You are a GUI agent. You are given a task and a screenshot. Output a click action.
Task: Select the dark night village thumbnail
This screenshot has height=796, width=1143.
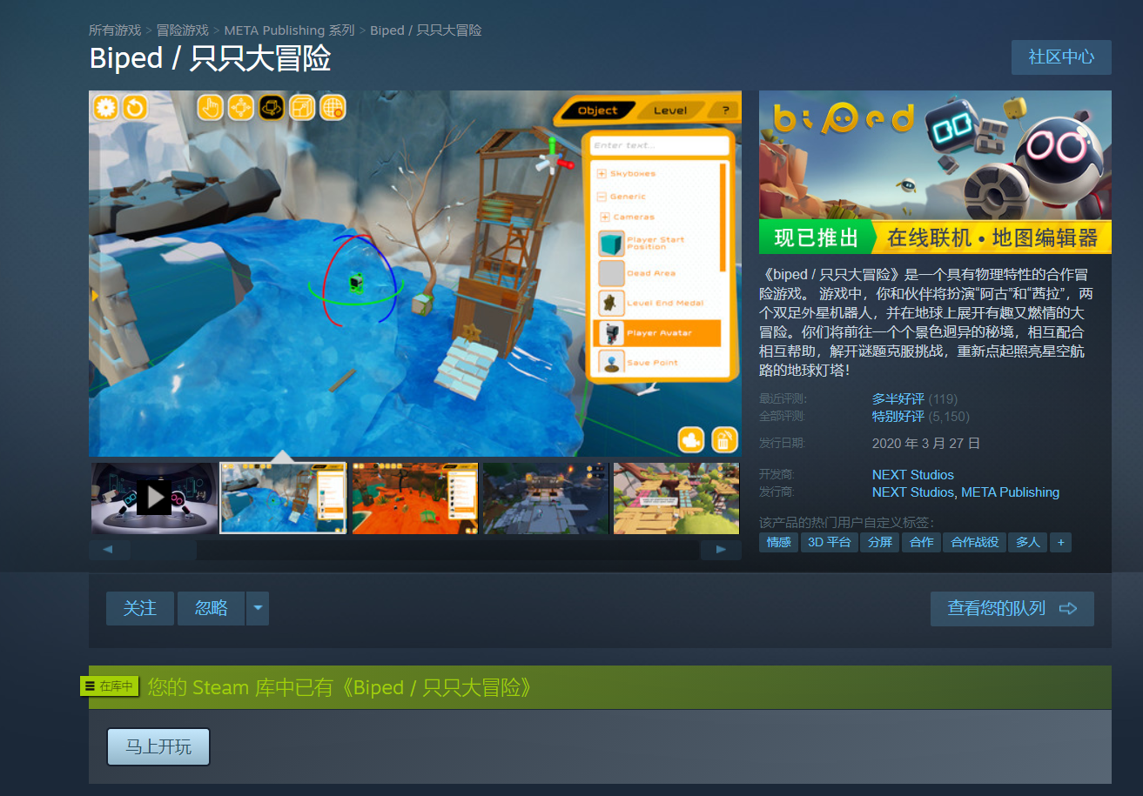coord(546,498)
